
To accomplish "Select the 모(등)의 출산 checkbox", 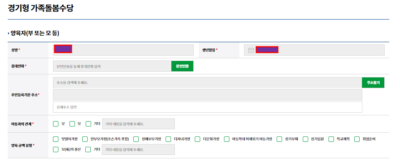I will [56, 149].
